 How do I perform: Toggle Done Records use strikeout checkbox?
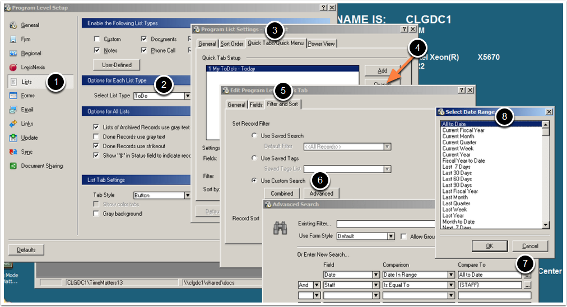pyautogui.click(x=96, y=146)
